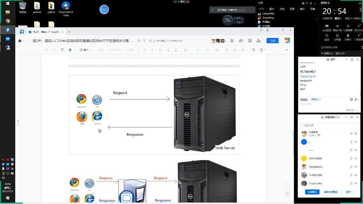This screenshot has width=363, height=204.
Task: Click the chat send button
Action: 350,110
